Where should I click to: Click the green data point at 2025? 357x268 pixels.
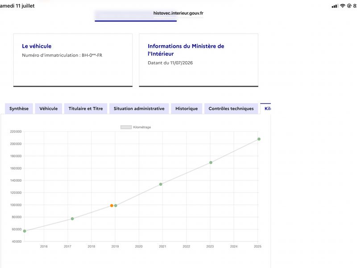pyautogui.click(x=259, y=139)
